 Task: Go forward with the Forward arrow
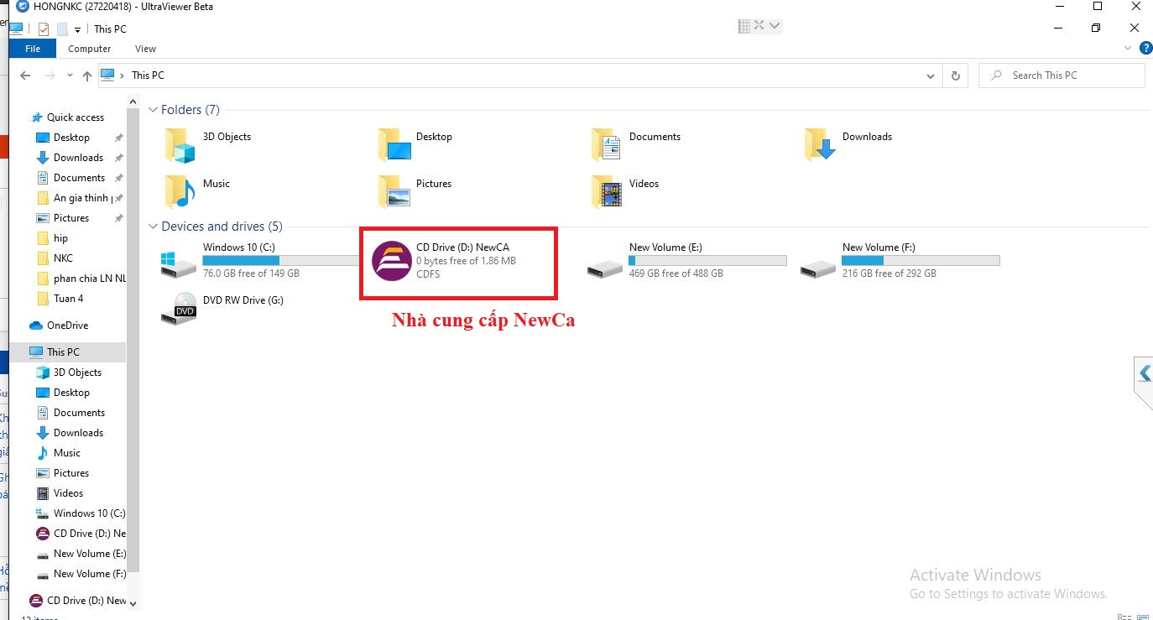[x=50, y=76]
